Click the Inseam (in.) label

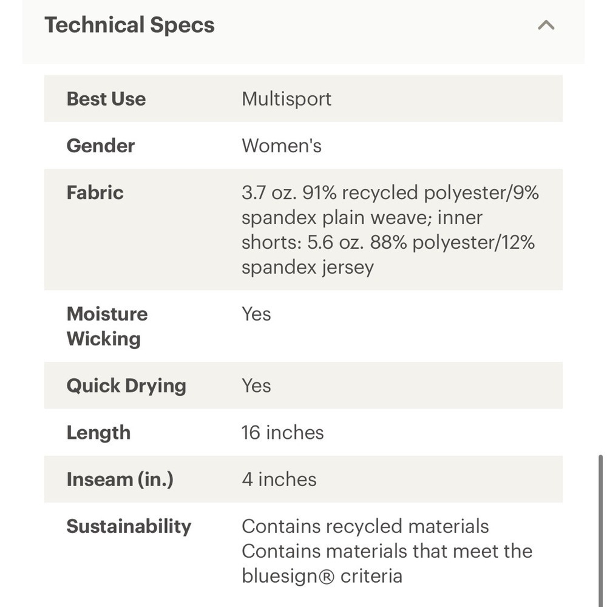120,480
